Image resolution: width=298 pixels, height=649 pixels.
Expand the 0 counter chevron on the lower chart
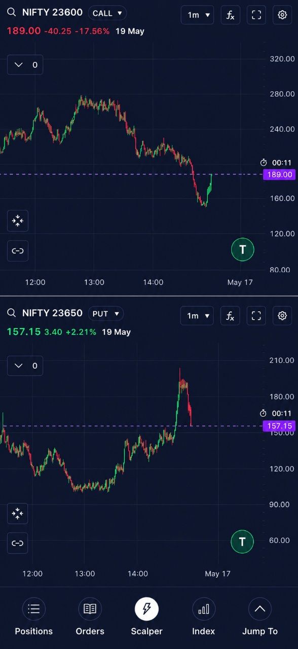coord(25,366)
